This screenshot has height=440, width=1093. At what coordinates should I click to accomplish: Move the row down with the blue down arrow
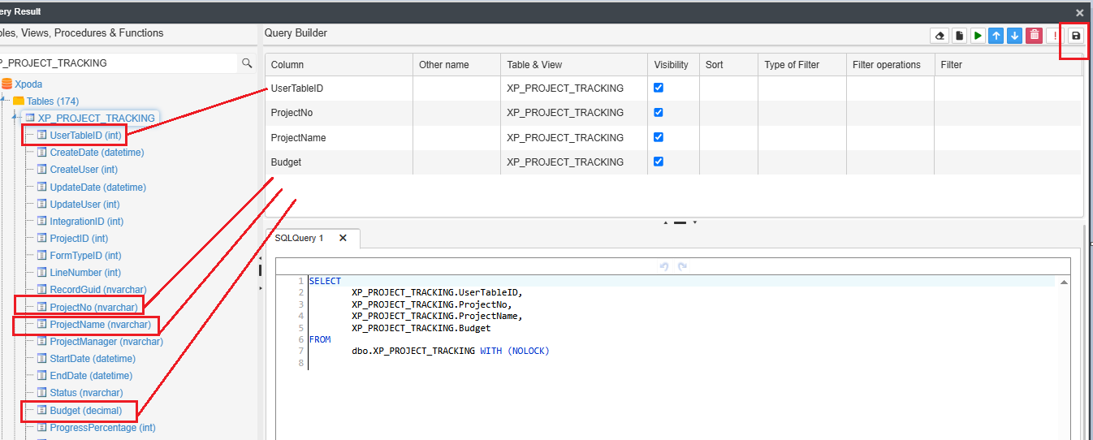(1015, 36)
